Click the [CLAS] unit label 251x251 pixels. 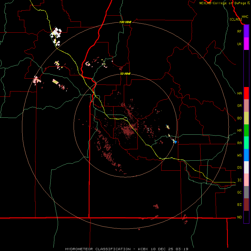[x=236, y=19]
